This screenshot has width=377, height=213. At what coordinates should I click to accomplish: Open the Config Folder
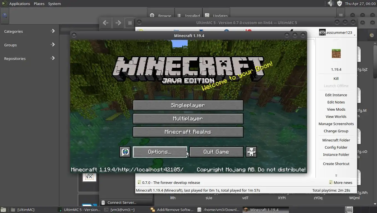(336, 147)
